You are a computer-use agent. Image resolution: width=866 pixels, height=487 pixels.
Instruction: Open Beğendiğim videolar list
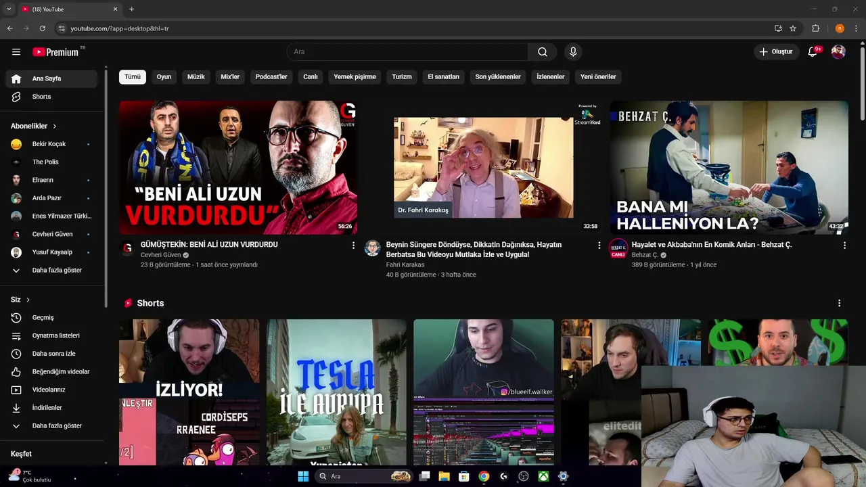tap(51, 372)
